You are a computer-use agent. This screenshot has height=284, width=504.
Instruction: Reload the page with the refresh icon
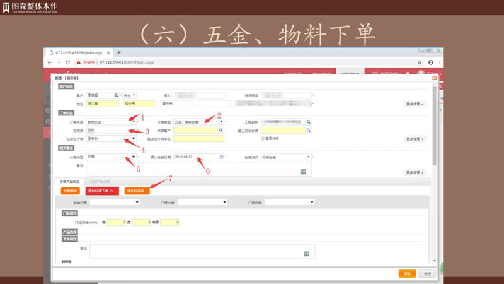[68, 63]
